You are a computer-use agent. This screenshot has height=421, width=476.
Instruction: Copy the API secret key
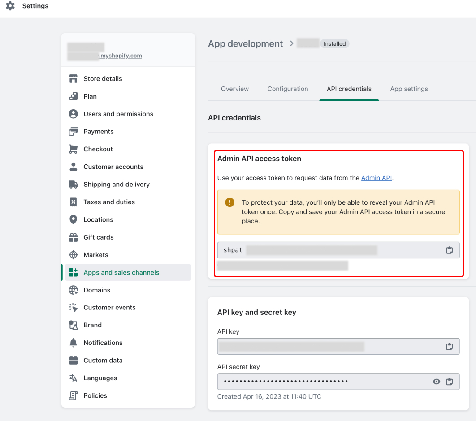point(450,381)
